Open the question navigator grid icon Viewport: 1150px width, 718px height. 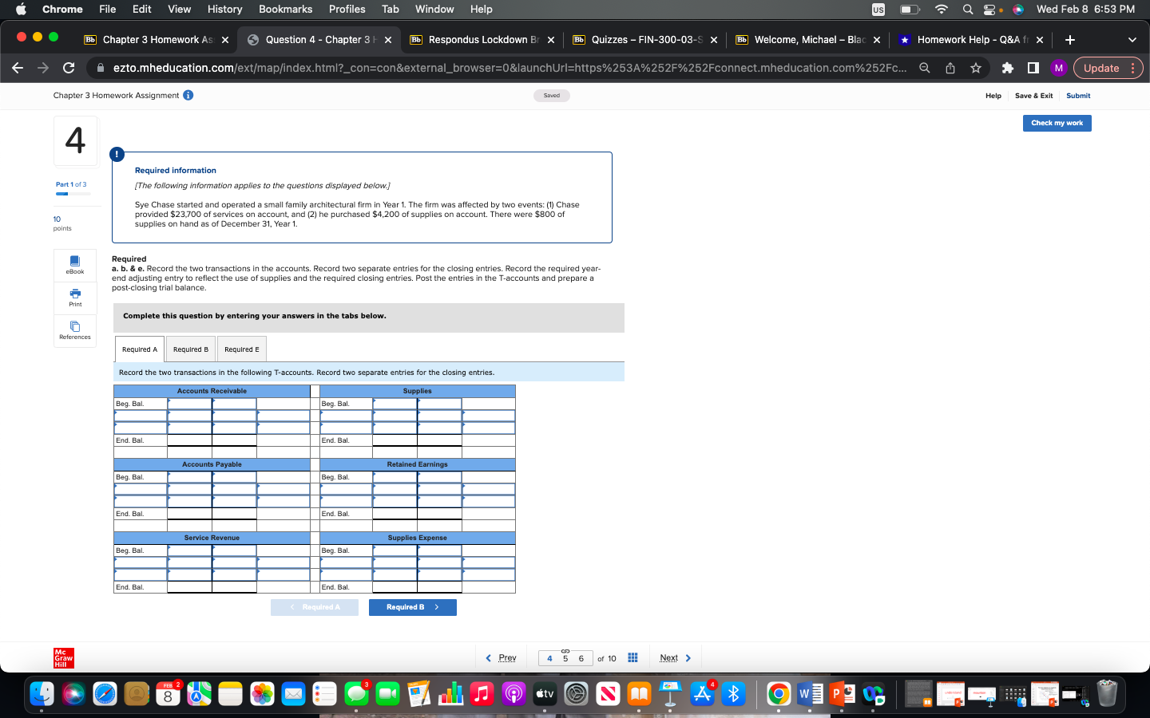coord(632,657)
